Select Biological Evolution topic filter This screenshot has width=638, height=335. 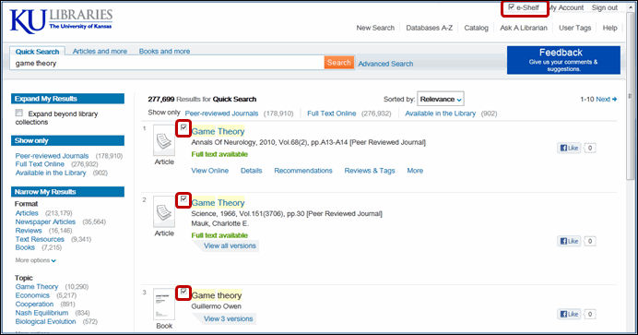pyautogui.click(x=45, y=321)
